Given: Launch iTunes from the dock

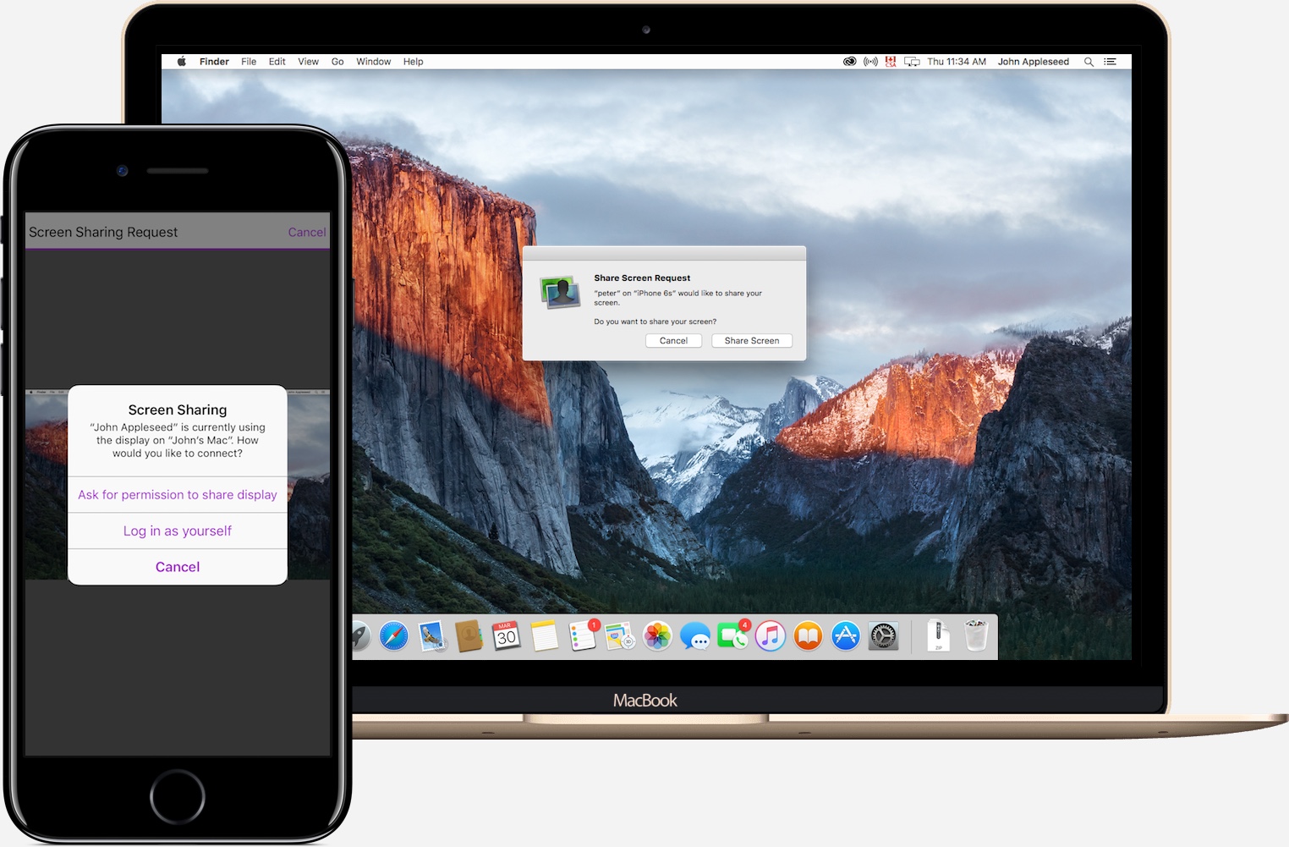Looking at the screenshot, I should 771,636.
